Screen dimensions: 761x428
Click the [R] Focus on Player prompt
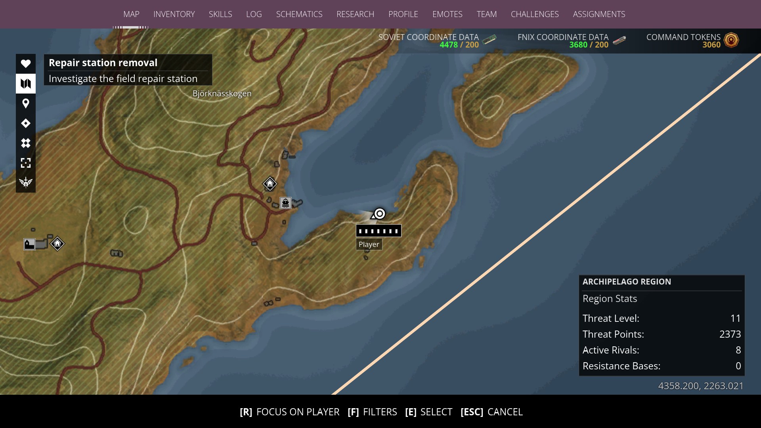pyautogui.click(x=290, y=412)
